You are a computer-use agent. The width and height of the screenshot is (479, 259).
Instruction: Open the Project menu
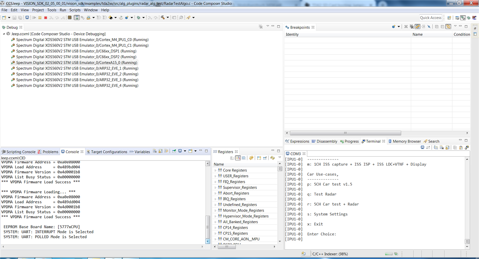38,10
